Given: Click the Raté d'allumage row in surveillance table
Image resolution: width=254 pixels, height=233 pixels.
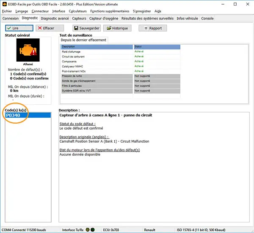Looking at the screenshot, I should point(96,51).
